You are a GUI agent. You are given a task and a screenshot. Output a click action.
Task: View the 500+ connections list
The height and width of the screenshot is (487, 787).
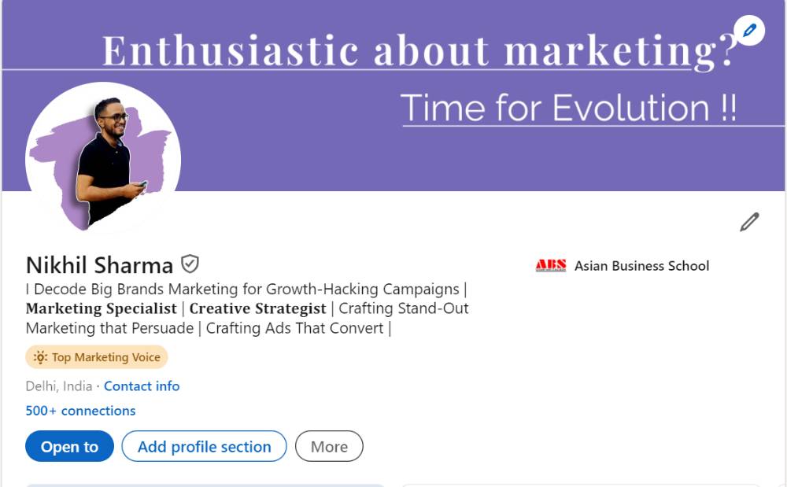[80, 411]
